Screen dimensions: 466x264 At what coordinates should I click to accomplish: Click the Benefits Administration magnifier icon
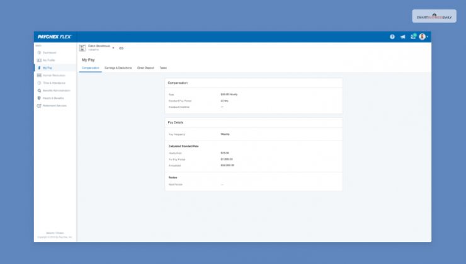pyautogui.click(x=39, y=90)
